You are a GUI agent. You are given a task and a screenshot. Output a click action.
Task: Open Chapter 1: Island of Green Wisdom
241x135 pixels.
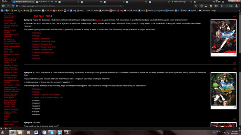[x=46, y=95]
